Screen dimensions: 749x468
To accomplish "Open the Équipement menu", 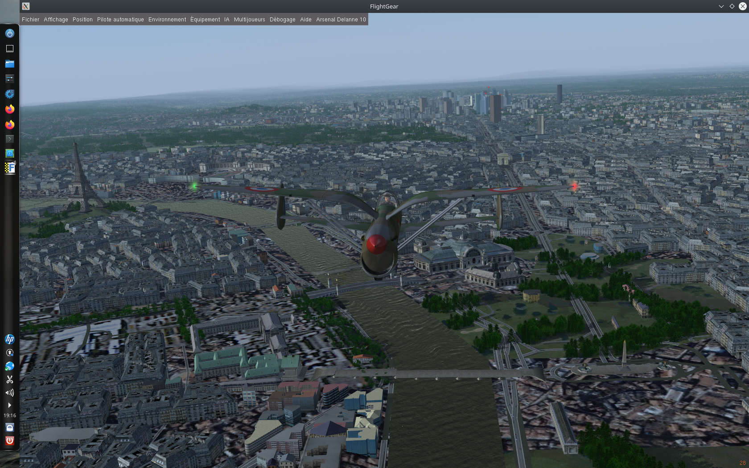I will 205,20.
